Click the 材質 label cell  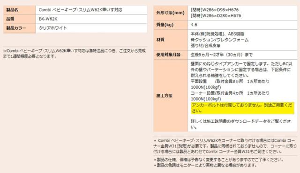(x=171, y=40)
